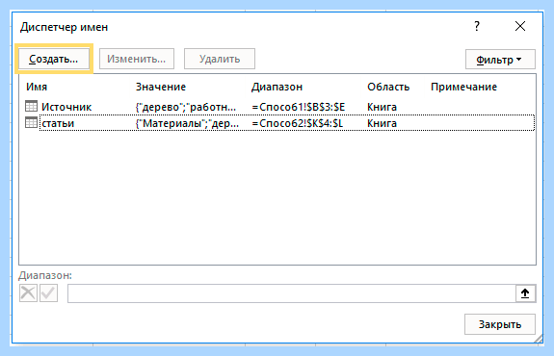554x356 pixels.
Task: Click the cancel X icon under Диапазон
Action: coord(28,293)
